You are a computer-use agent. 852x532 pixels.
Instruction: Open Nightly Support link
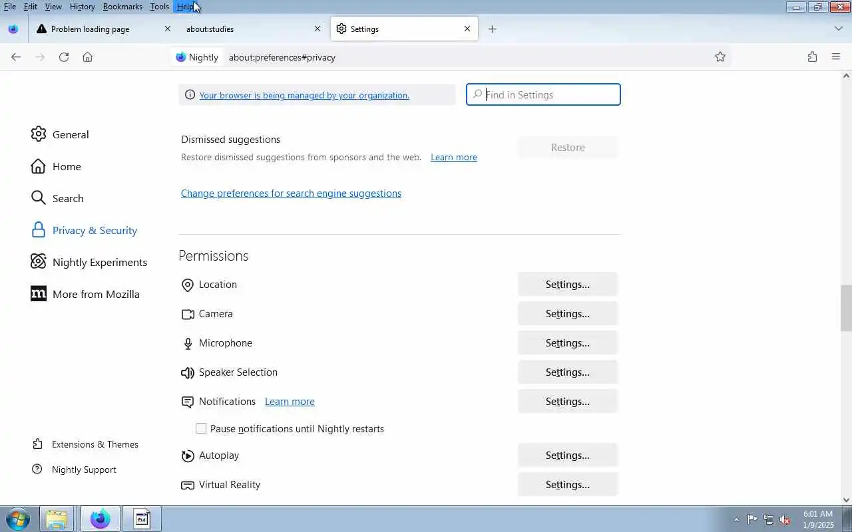(75, 469)
